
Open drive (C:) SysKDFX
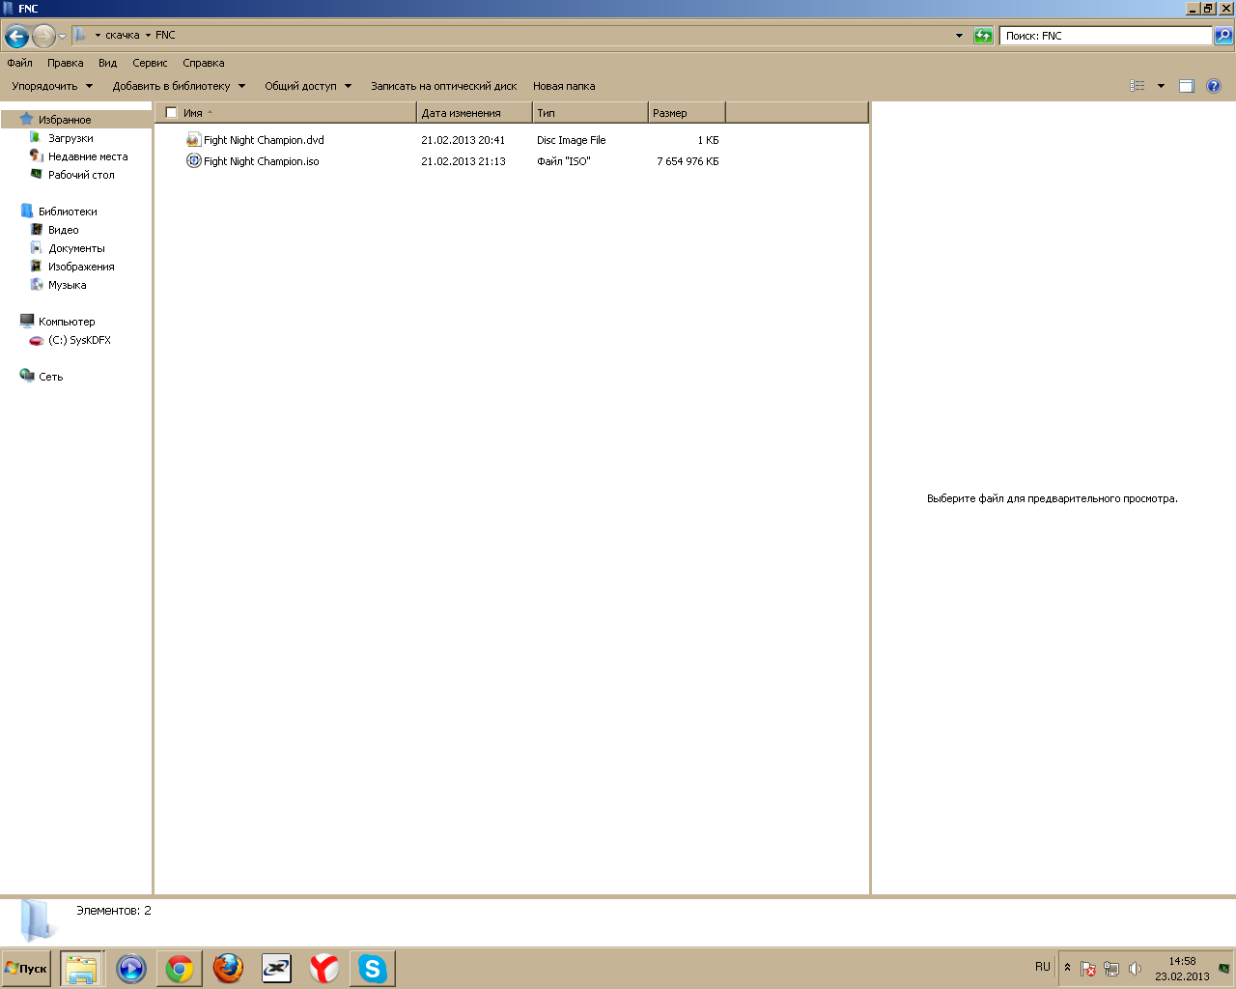[x=79, y=340]
